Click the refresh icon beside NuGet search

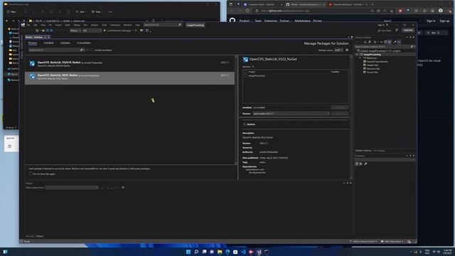pos(88,50)
